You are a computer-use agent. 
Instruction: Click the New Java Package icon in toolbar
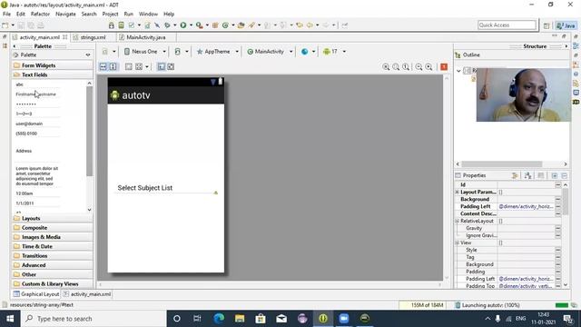click(x=215, y=25)
